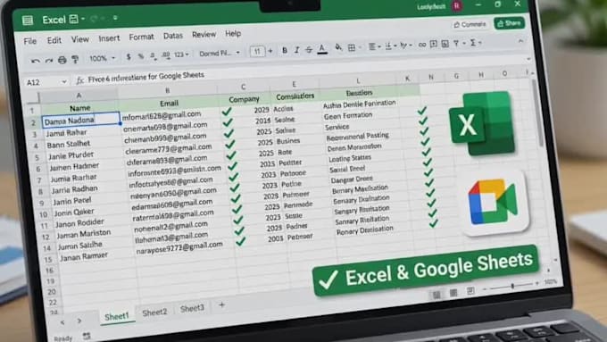Viewport: 607px width, 342px height.
Task: Apply currency format with dollar icon
Action: point(129,57)
